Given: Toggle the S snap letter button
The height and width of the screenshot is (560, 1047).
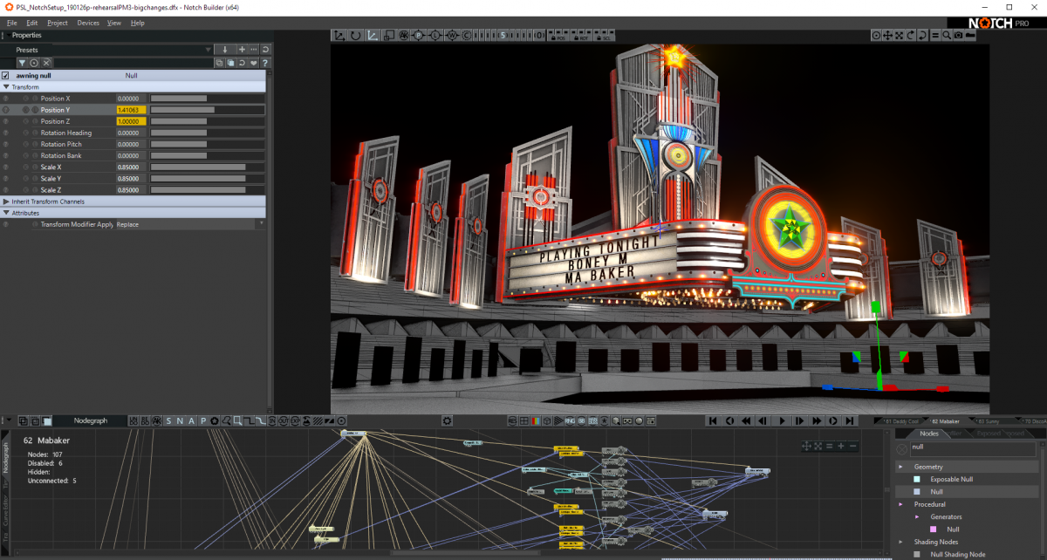Looking at the screenshot, I should [x=168, y=420].
